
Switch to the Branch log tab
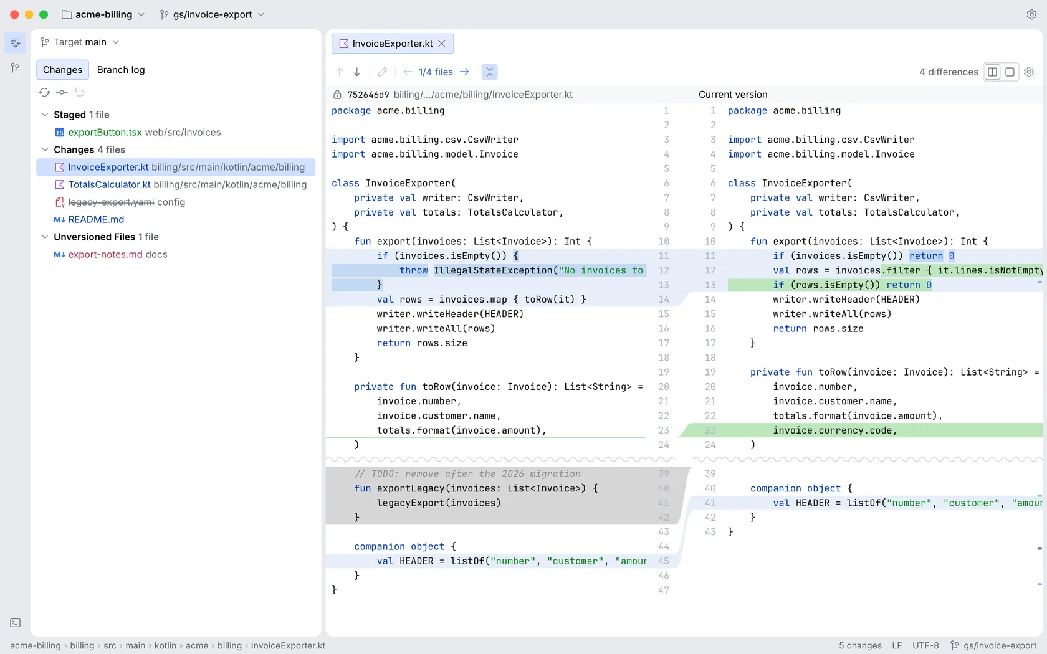(x=121, y=70)
